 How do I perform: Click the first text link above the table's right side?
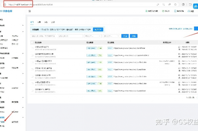point(175,29)
